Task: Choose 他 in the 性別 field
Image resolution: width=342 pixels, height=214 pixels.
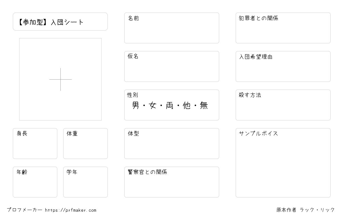Action: [187, 106]
